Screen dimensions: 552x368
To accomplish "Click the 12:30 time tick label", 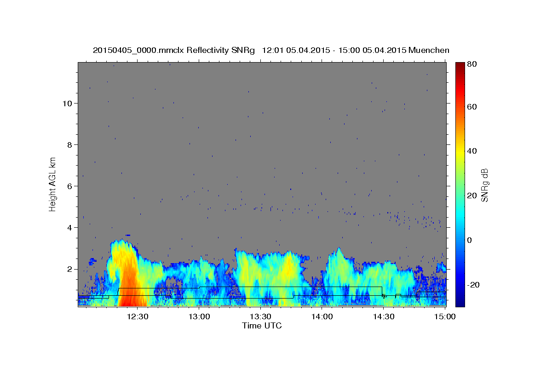I will click(x=138, y=316).
